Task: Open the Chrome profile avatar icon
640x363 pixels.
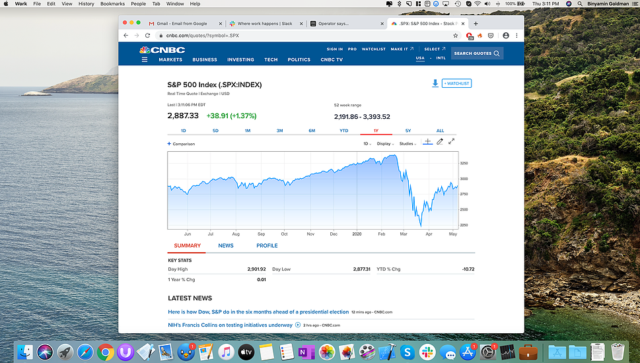Action: tap(506, 35)
